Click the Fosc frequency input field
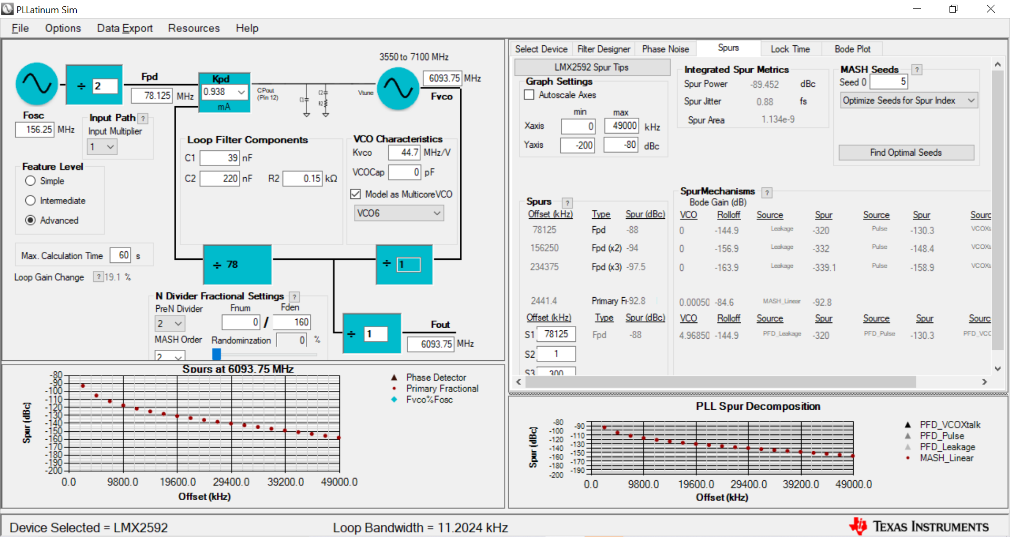The height and width of the screenshot is (537, 1010). point(35,129)
